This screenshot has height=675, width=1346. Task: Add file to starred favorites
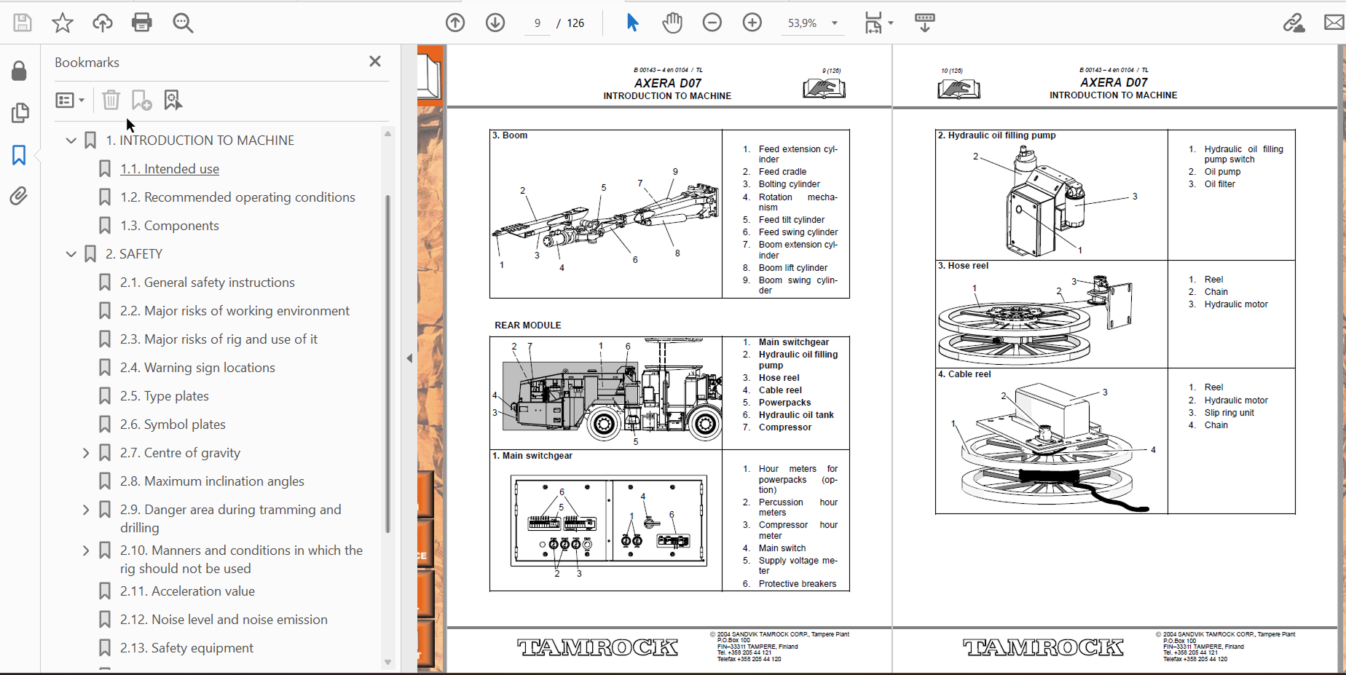(x=63, y=23)
